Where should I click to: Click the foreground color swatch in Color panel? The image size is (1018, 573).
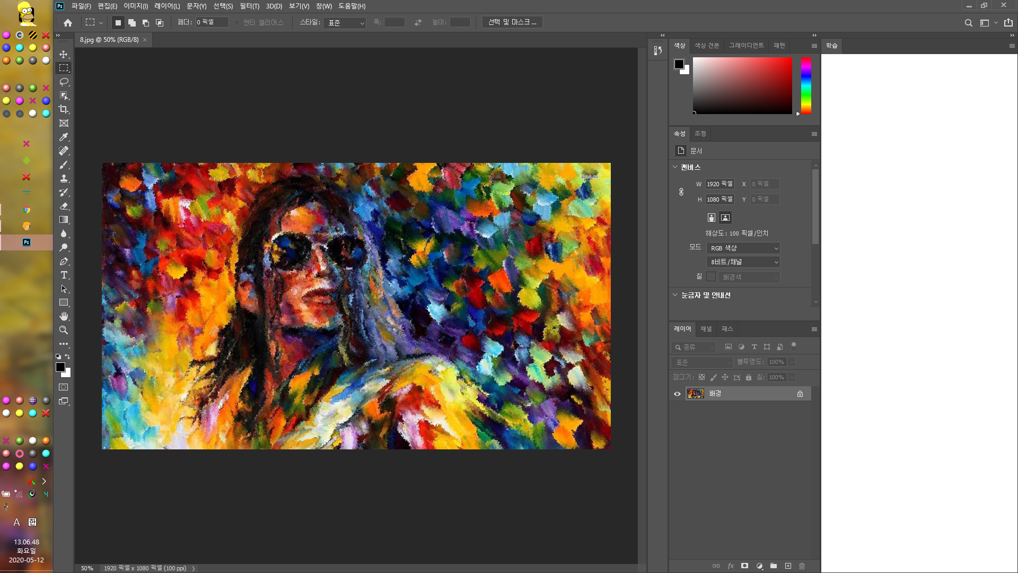[x=679, y=64]
